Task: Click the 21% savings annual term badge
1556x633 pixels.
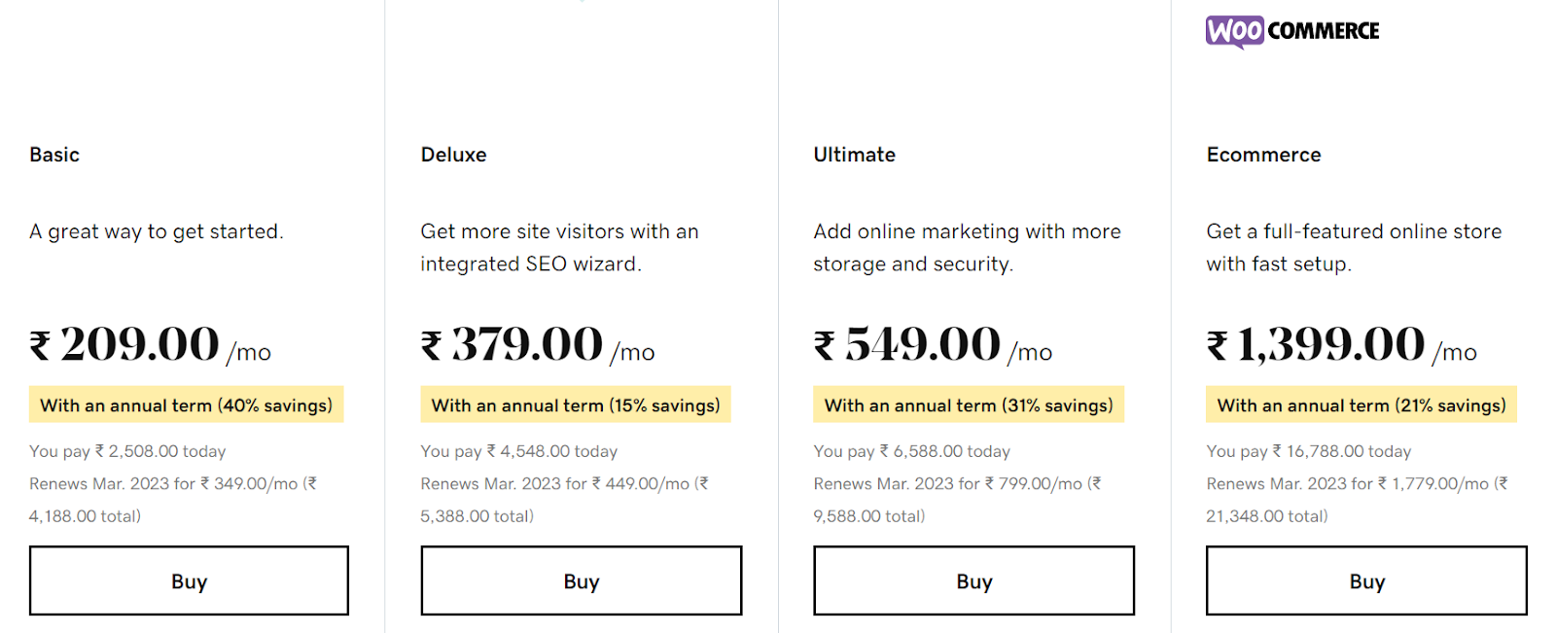Action: tap(1361, 405)
